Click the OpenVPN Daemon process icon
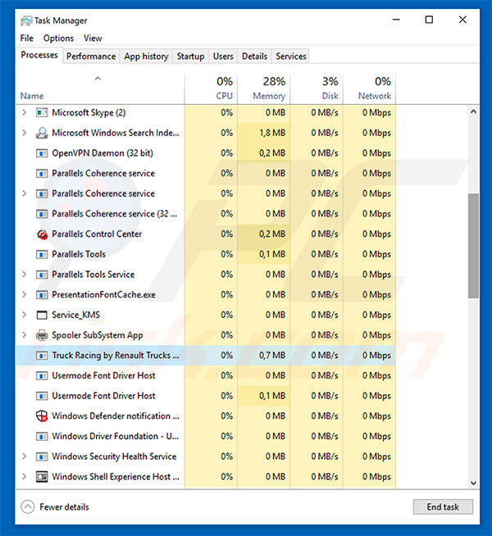492x536 pixels. [42, 153]
